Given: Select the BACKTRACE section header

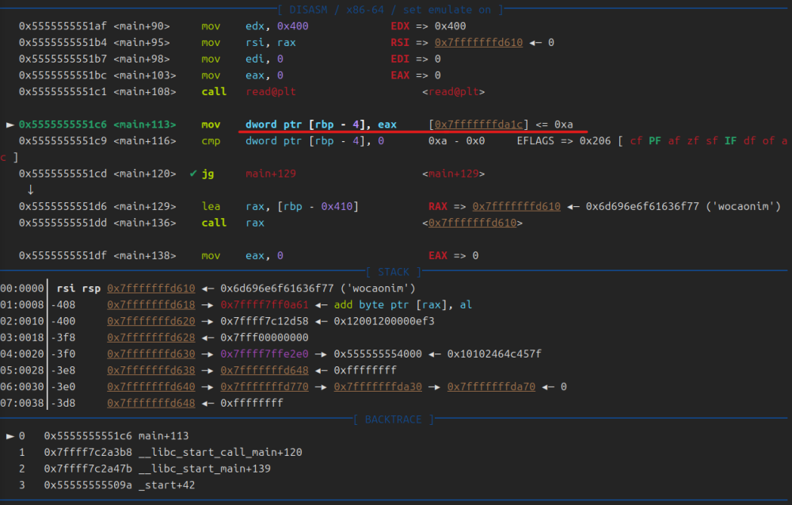Looking at the screenshot, I should pyautogui.click(x=394, y=419).
